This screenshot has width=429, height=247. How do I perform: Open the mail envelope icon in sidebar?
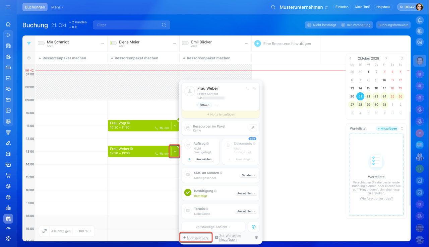click(x=8, y=100)
